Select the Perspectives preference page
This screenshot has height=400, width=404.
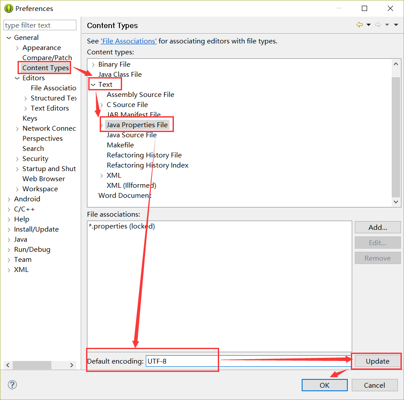click(x=43, y=139)
